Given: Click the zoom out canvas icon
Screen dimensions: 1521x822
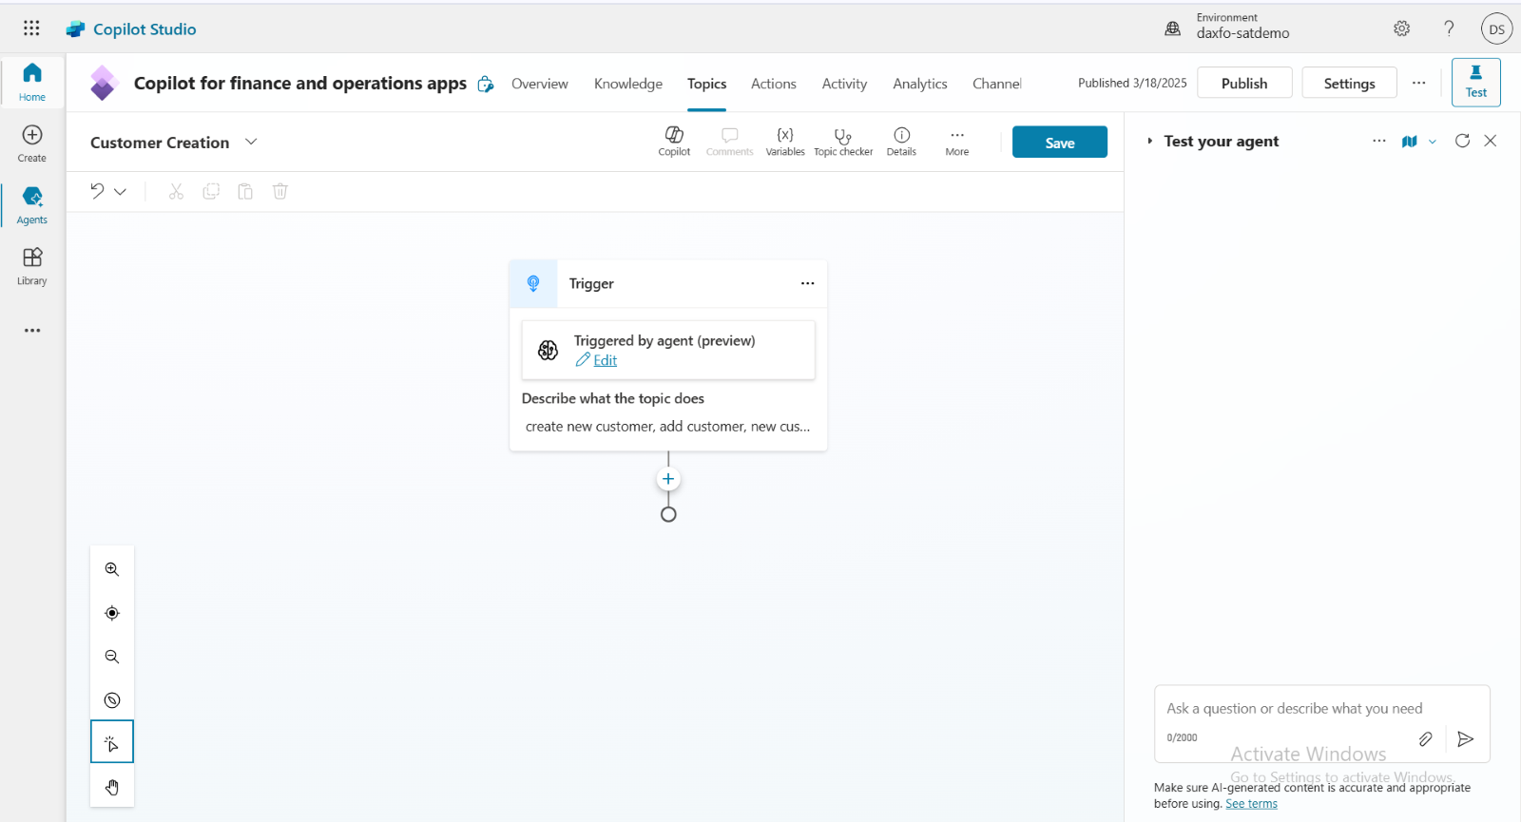Looking at the screenshot, I should [x=112, y=657].
